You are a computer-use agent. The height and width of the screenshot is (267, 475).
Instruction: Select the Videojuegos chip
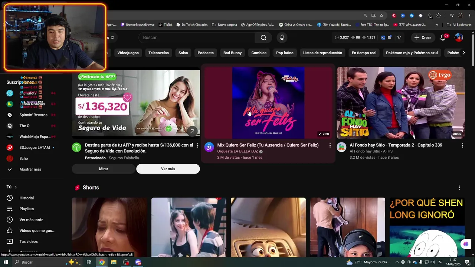(128, 53)
